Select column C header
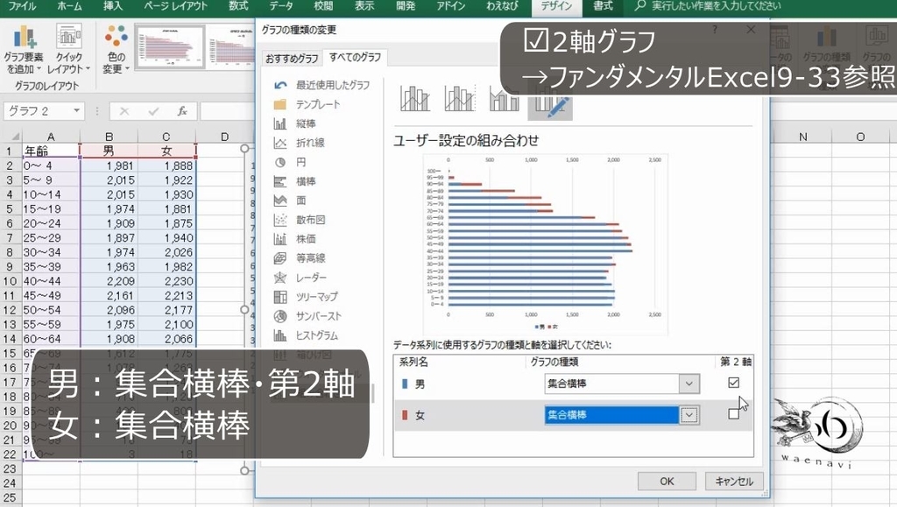This screenshot has width=897, height=507. [x=166, y=137]
